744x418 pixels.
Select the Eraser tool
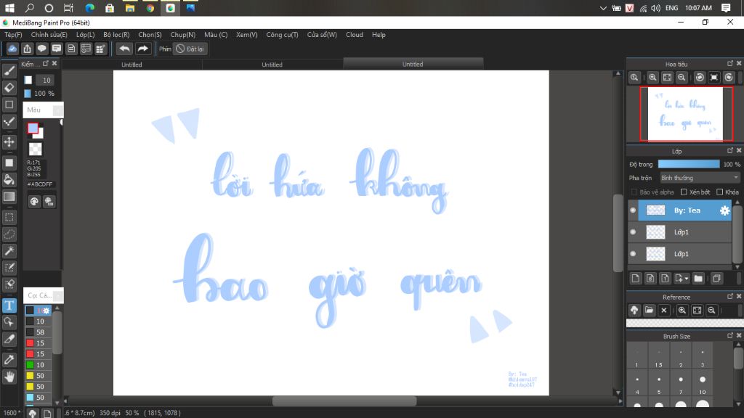pyautogui.click(x=9, y=88)
